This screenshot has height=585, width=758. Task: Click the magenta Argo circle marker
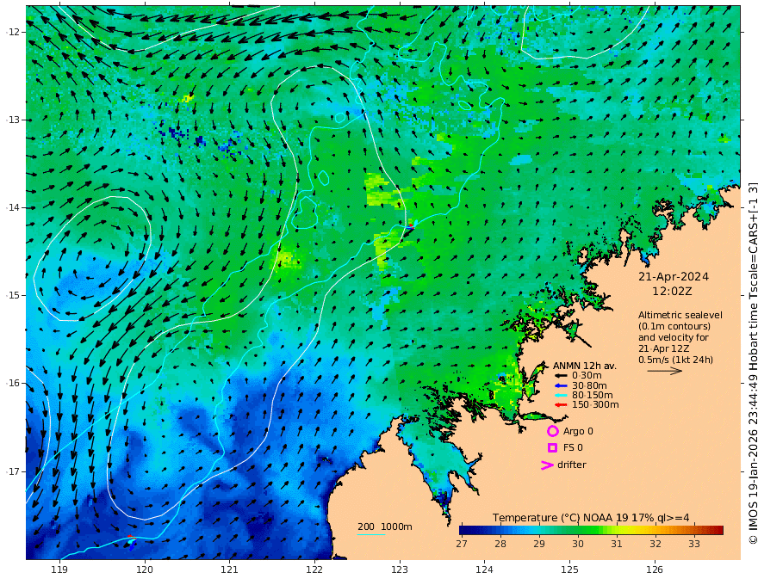pyautogui.click(x=552, y=431)
